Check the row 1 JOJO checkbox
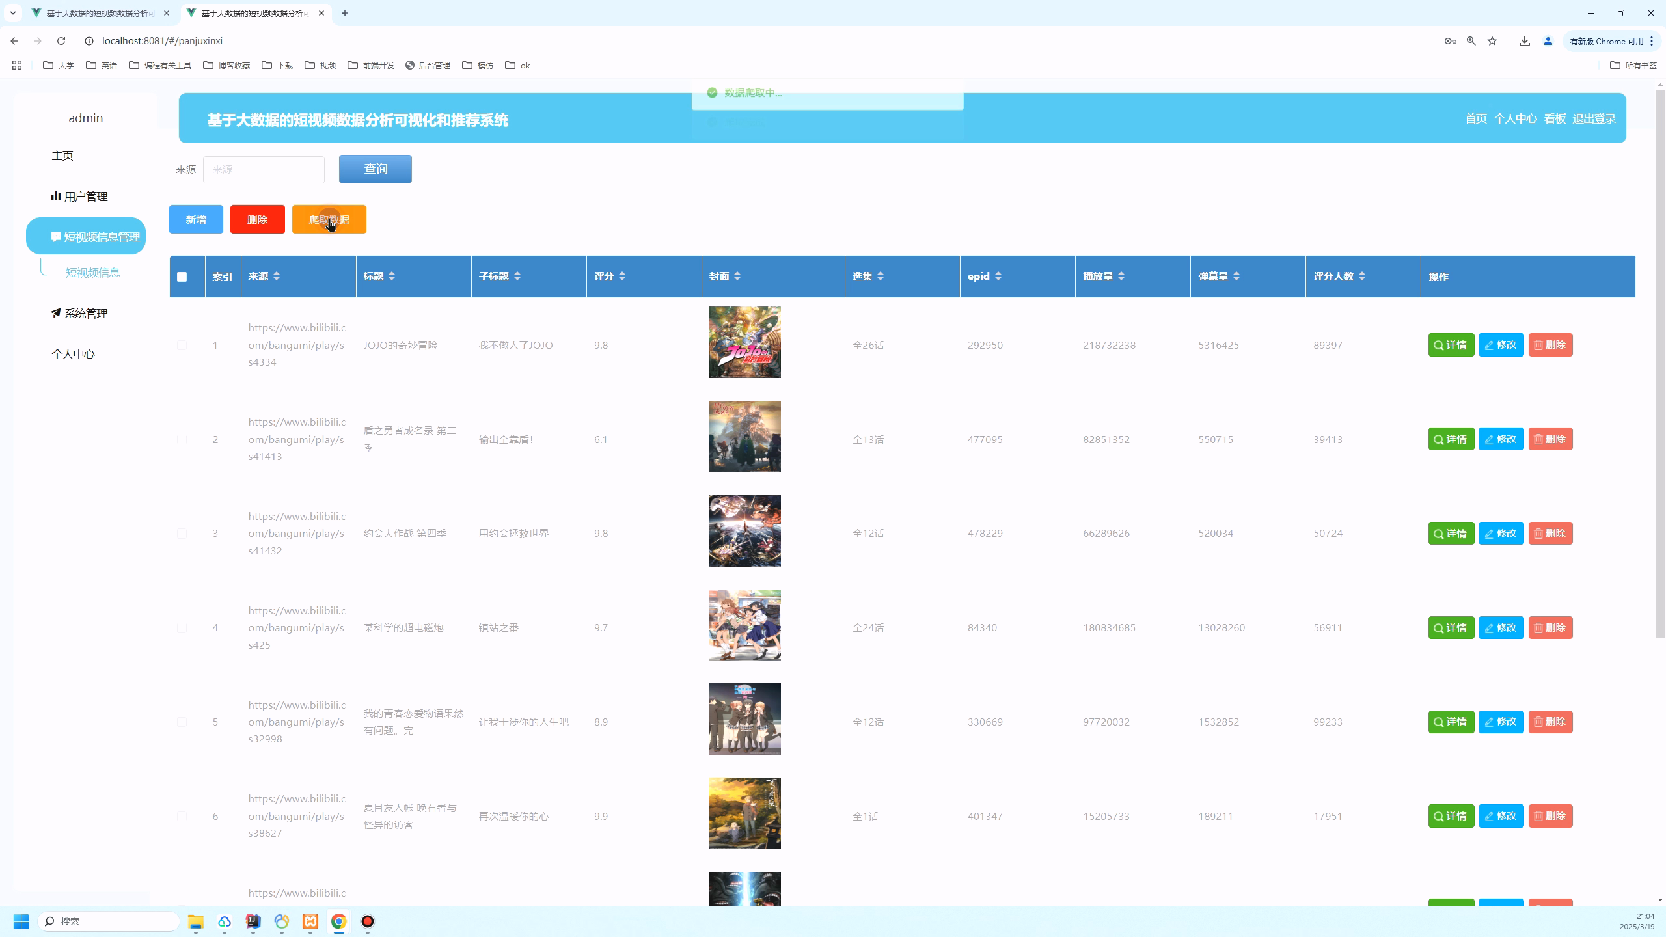This screenshot has height=937, width=1666. 182,346
